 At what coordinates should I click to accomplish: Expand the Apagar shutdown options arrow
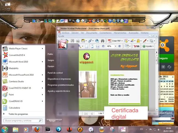click(60, 121)
